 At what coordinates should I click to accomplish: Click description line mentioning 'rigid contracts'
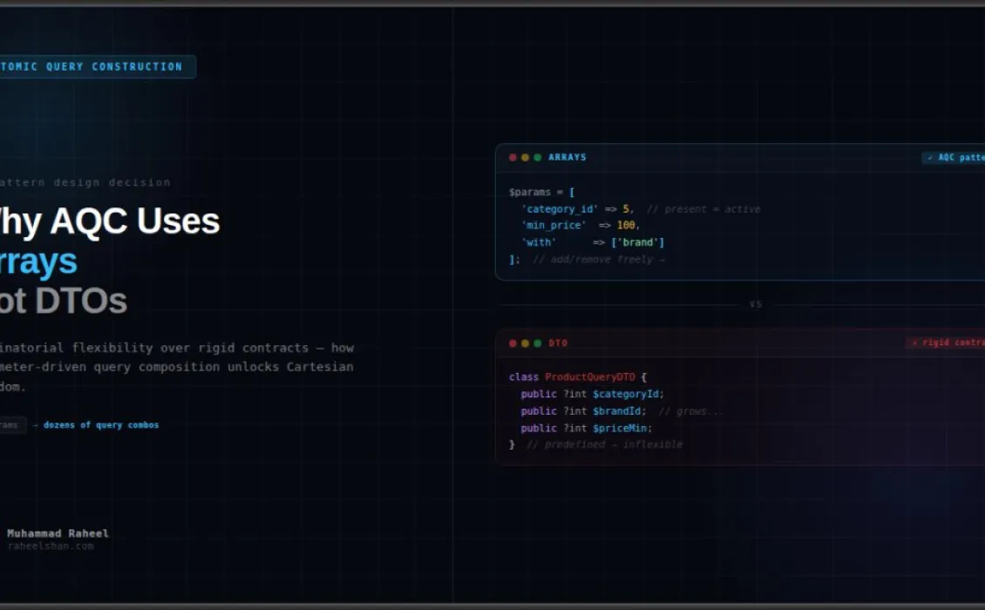pyautogui.click(x=177, y=348)
